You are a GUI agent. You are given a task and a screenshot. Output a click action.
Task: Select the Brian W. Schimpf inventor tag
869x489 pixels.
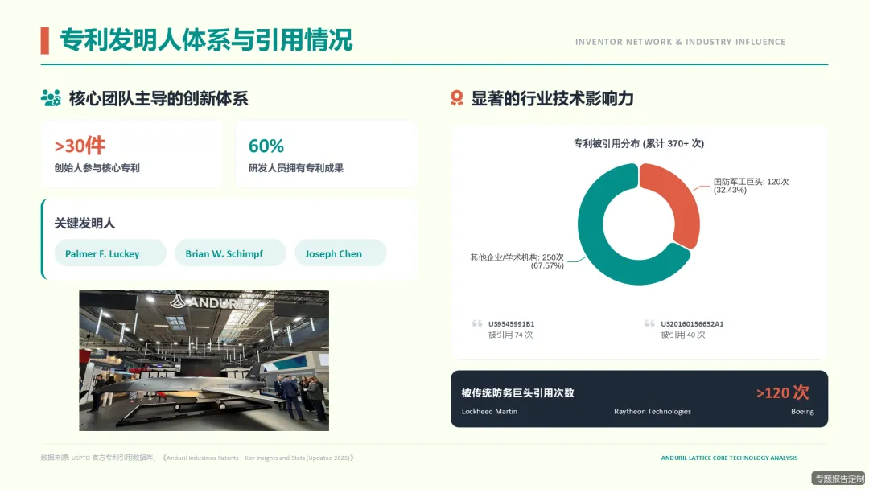(231, 253)
